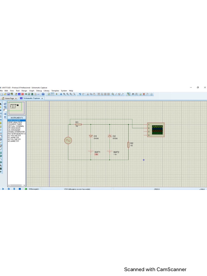Select the 2D line graphics tool

coord(1,149)
